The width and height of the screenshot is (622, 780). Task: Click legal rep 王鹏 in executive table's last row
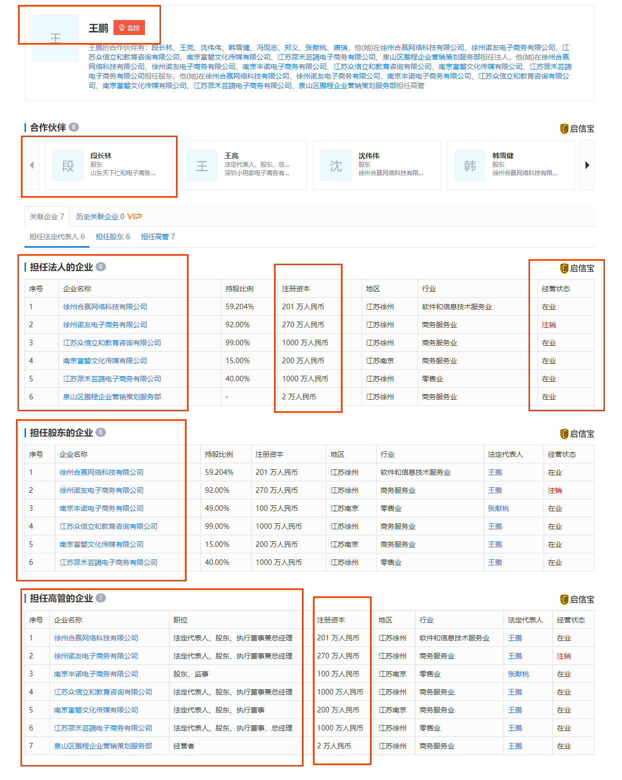(515, 746)
